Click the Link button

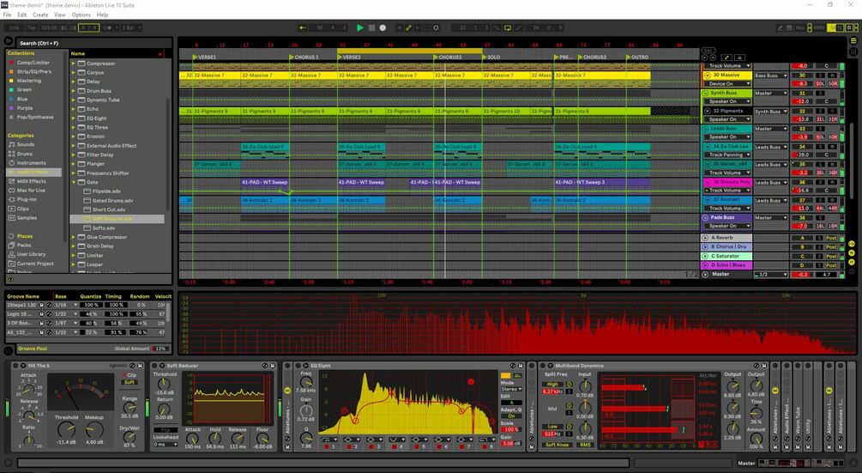tap(15, 27)
